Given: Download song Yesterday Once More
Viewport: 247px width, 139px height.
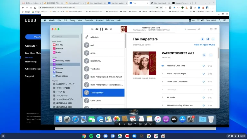Looking at the screenshot, I should (204, 66).
